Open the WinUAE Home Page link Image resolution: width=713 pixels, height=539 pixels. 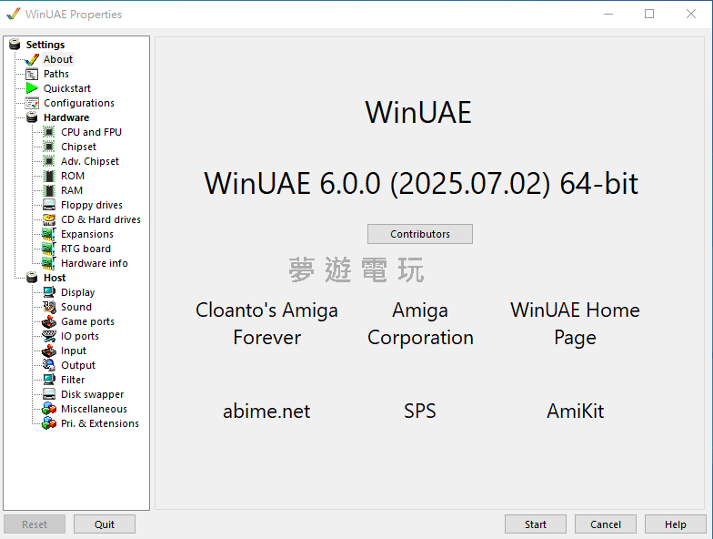coord(575,324)
